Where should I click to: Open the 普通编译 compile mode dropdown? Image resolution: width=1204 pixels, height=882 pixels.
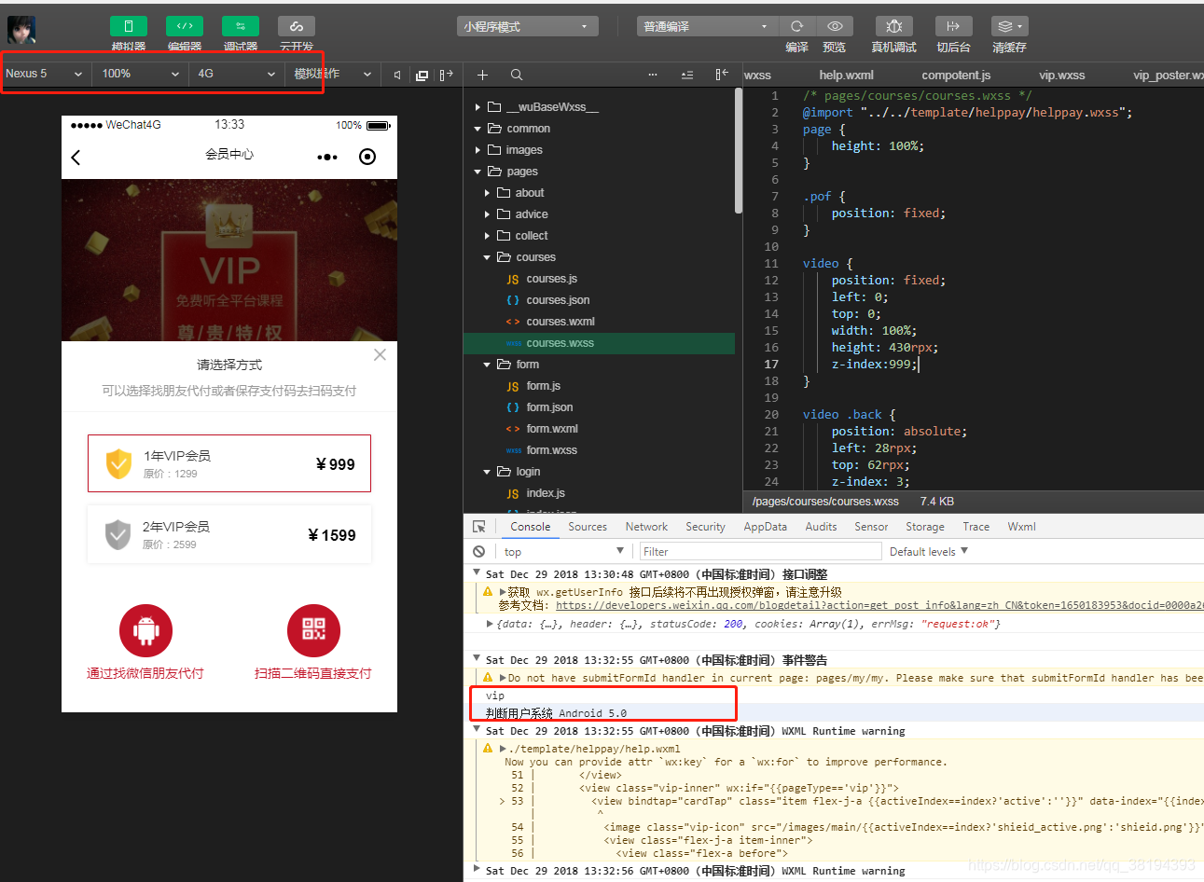(706, 26)
